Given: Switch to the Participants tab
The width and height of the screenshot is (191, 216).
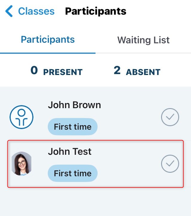Looking at the screenshot, I should [48, 40].
